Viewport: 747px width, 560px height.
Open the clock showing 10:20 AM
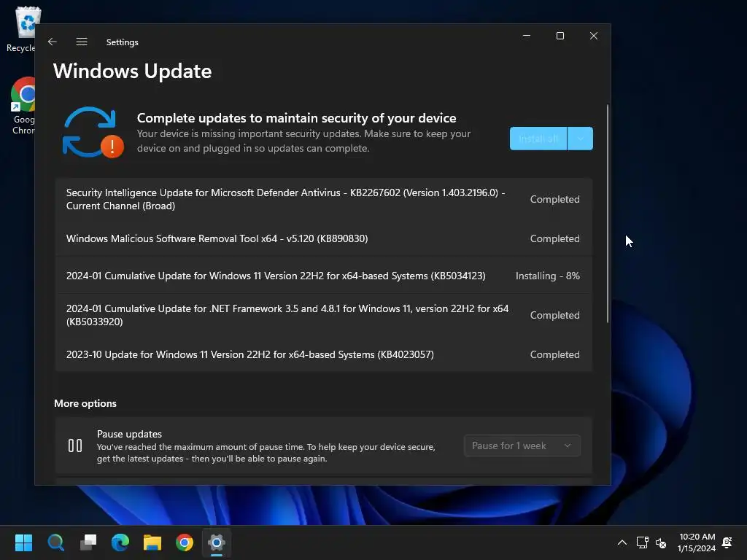point(697,542)
